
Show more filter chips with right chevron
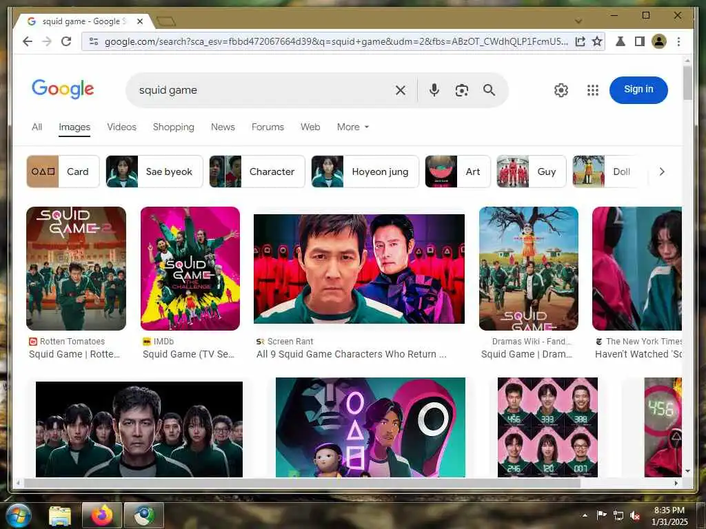[661, 172]
